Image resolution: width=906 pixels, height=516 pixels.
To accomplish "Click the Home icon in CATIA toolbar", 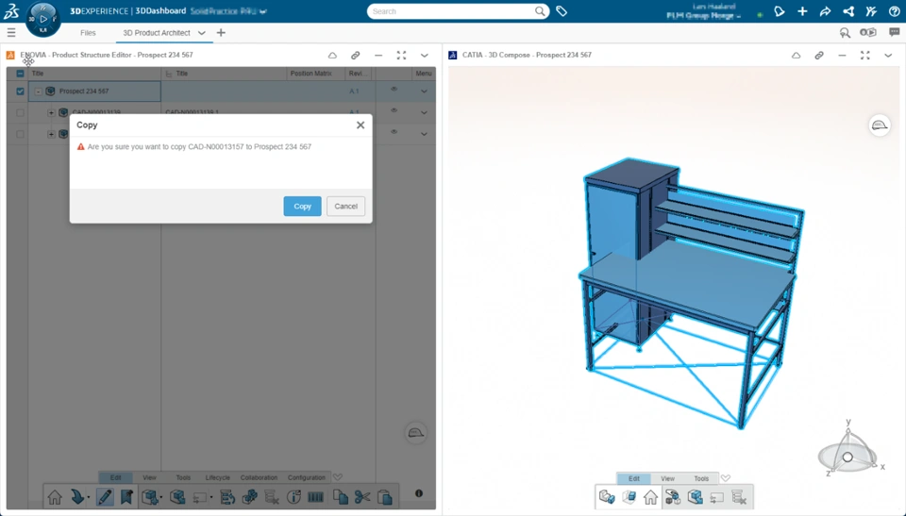I will (x=650, y=497).
